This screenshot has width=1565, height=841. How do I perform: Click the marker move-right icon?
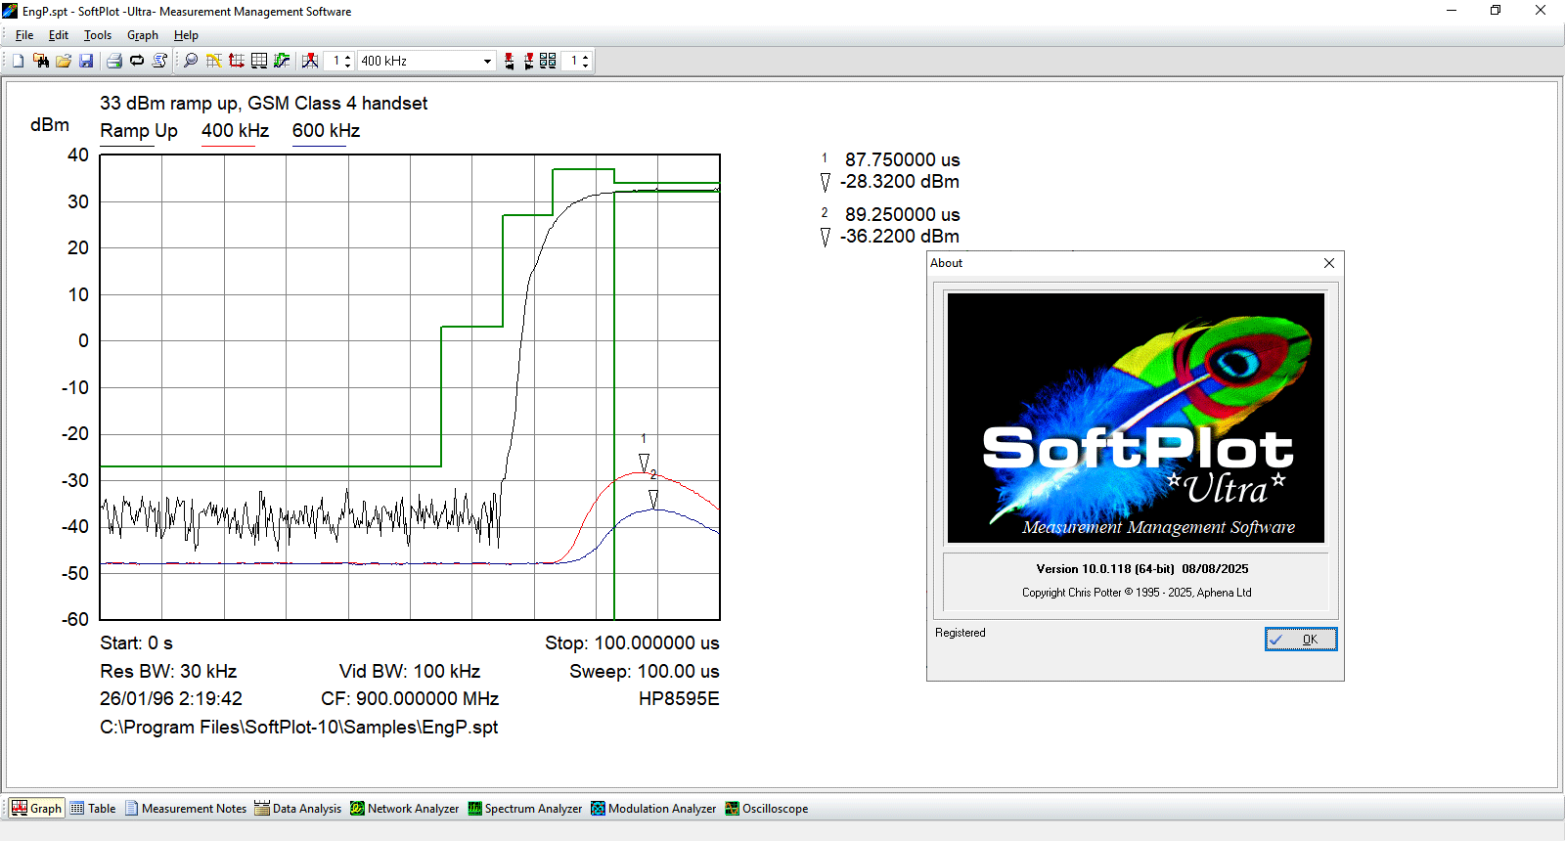point(528,61)
